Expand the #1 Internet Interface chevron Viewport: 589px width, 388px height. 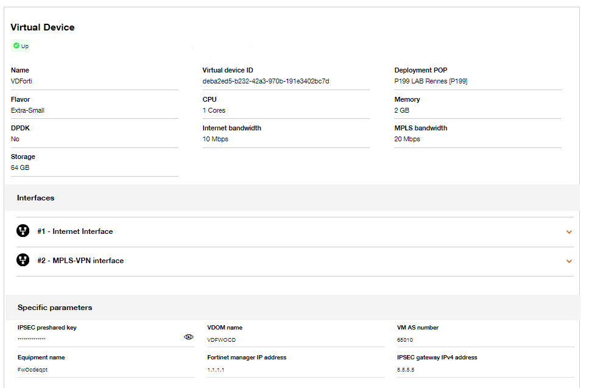[x=569, y=232]
